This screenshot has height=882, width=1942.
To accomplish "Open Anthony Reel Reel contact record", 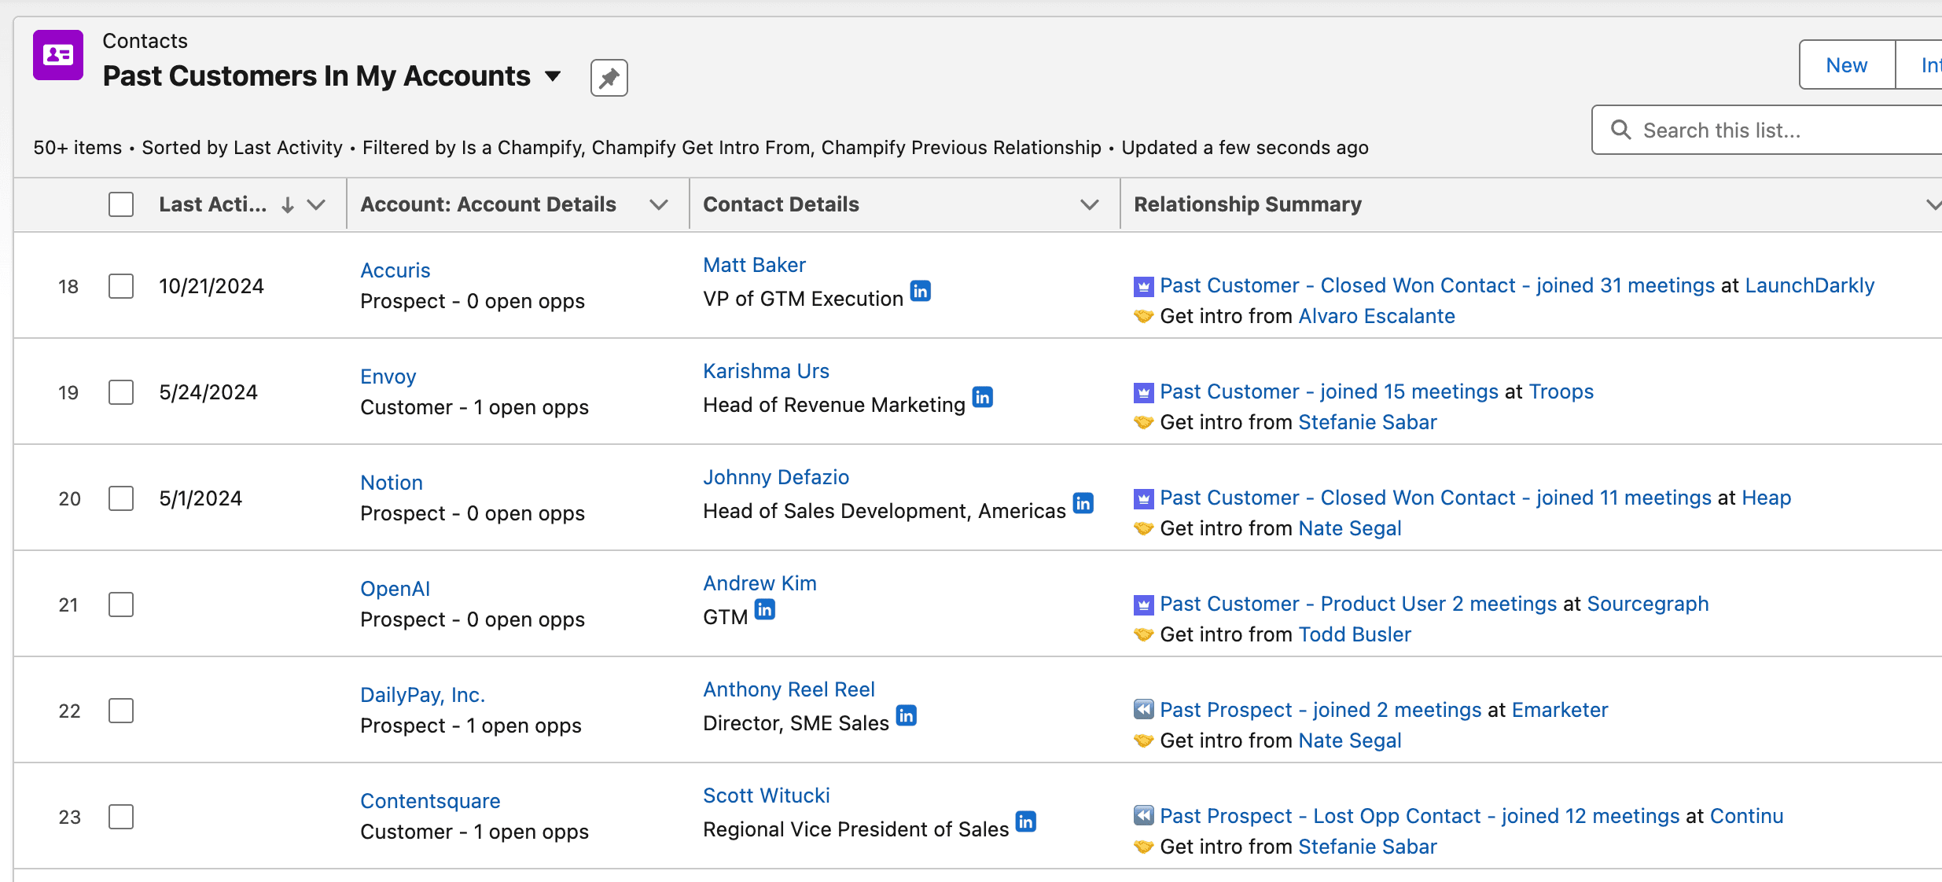I will click(789, 689).
